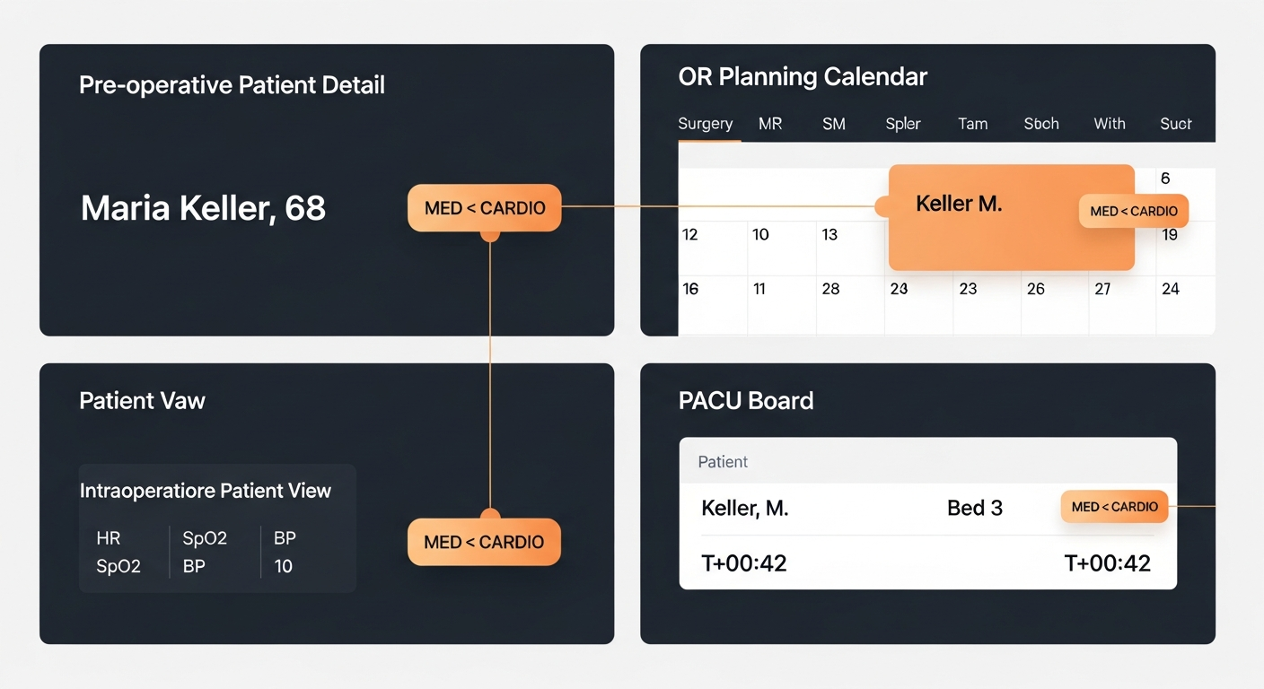Screen dimensions: 1264x689
Task: Select the Sboh tab
Action: (x=1041, y=124)
